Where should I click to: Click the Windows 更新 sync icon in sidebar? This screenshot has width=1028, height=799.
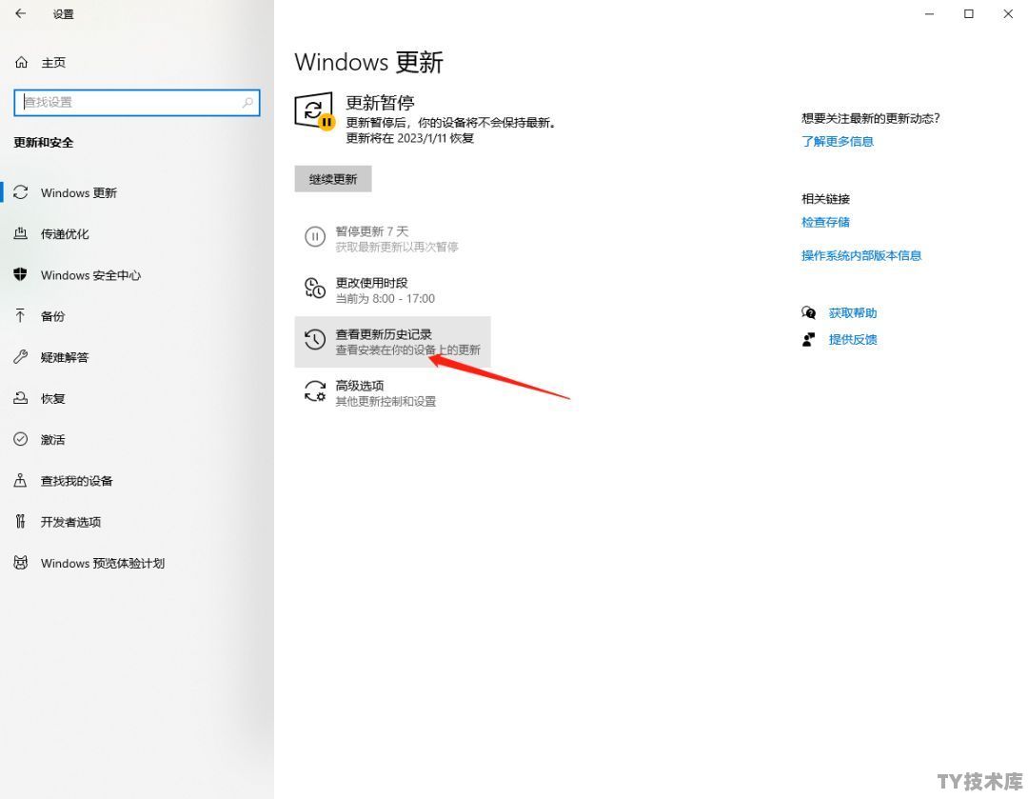coord(21,192)
